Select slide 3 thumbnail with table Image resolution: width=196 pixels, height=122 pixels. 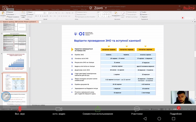[x=15, y=41]
